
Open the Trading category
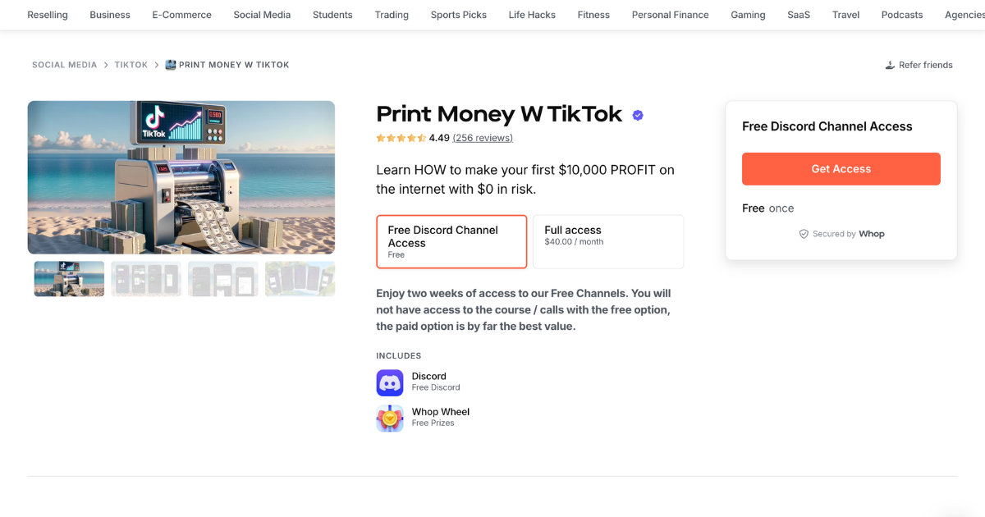click(x=392, y=14)
